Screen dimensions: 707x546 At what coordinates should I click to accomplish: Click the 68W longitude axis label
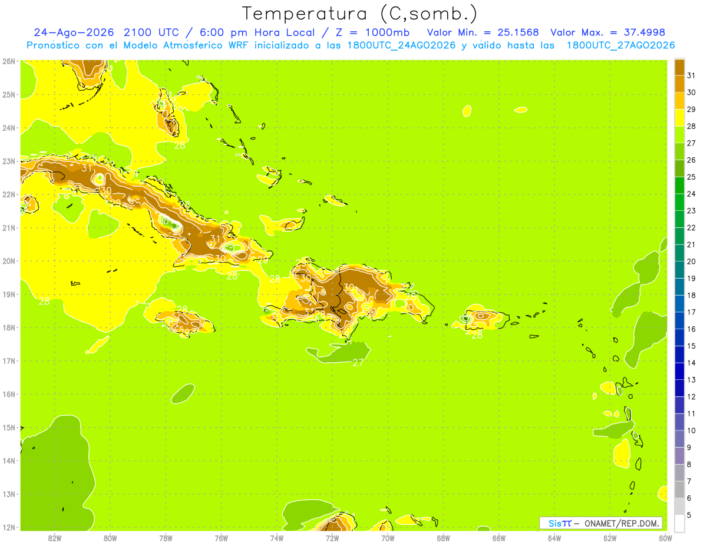(x=443, y=537)
